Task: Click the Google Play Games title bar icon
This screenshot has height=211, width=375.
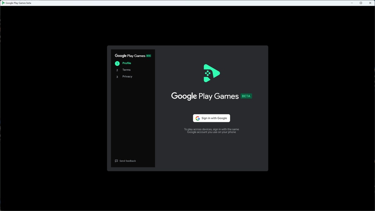Action: tap(3, 3)
